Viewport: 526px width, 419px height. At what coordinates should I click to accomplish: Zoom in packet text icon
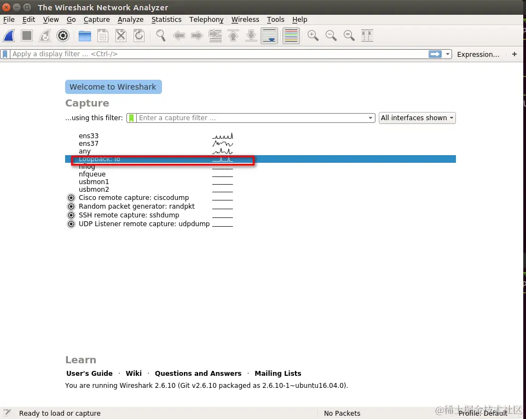313,36
